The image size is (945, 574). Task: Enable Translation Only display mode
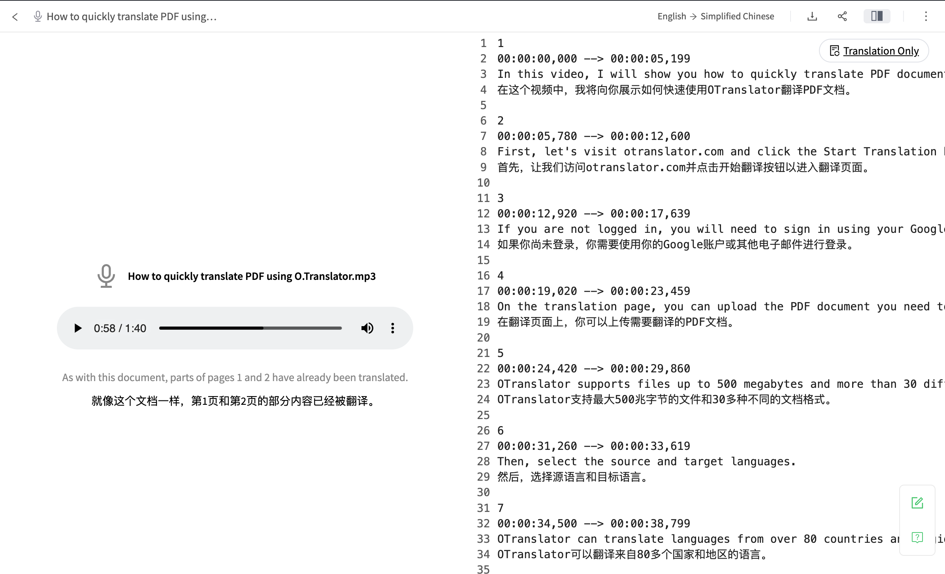(x=873, y=51)
